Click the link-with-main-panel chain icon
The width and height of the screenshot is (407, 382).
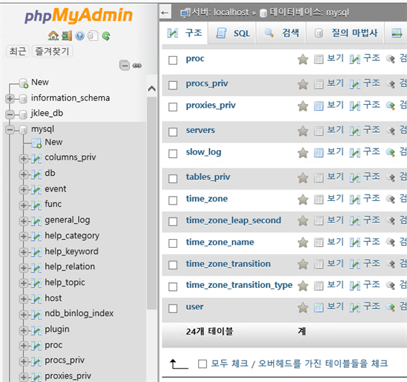coord(137,65)
